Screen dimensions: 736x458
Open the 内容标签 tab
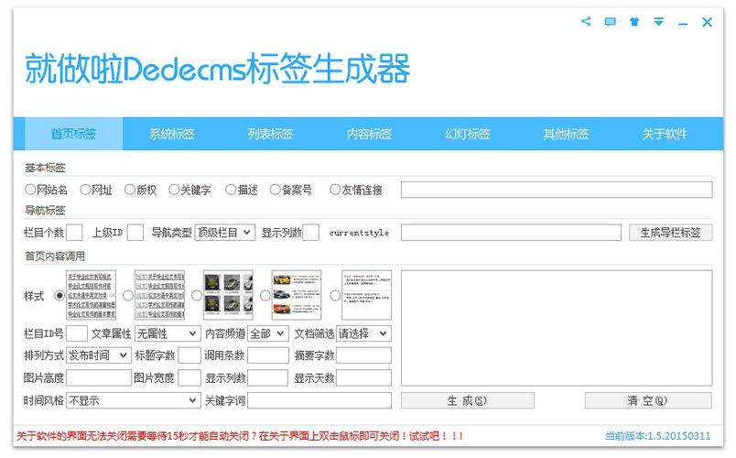pyautogui.click(x=370, y=134)
